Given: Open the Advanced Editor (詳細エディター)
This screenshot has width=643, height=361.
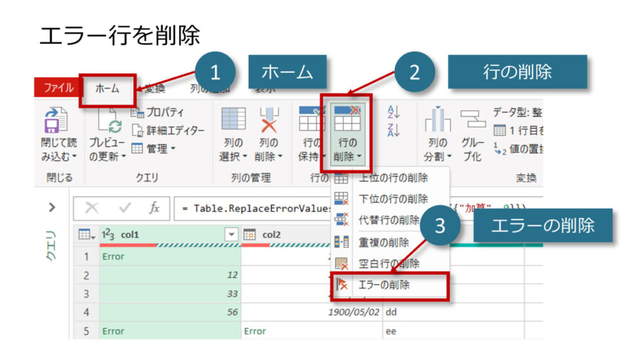Looking at the screenshot, I should (168, 130).
